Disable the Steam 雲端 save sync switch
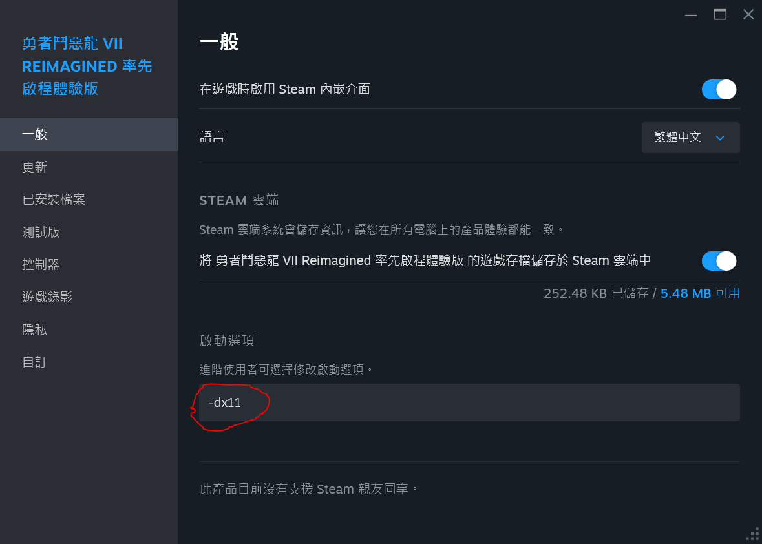The height and width of the screenshot is (544, 762). (x=719, y=260)
